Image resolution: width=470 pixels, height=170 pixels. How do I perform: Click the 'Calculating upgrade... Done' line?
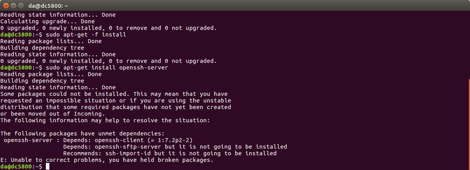47,21
